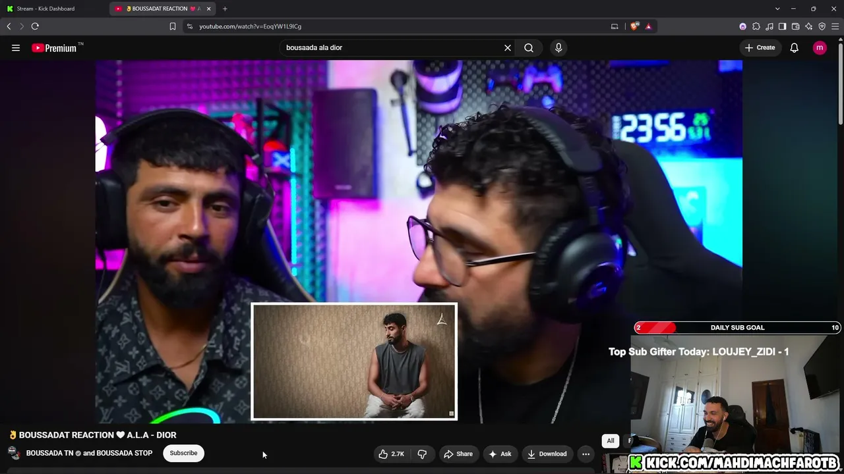Go forward in browser history
Viewport: 844px width, 474px height.
pyautogui.click(x=22, y=26)
